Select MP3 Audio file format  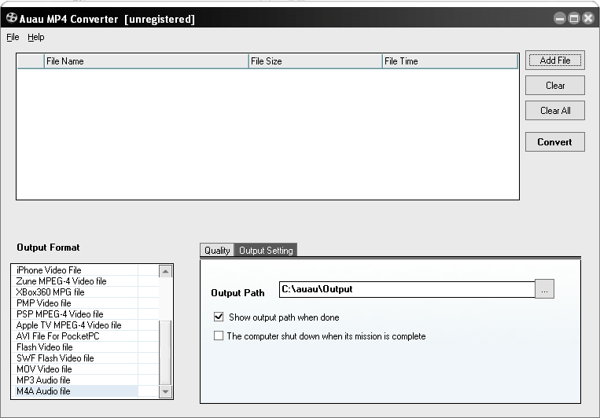tap(76, 380)
